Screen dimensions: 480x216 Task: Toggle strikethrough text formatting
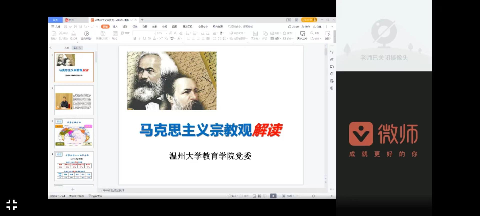coord(149,38)
